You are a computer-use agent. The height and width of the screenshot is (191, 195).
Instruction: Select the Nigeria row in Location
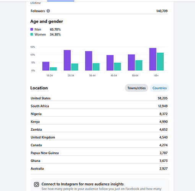click(x=99, y=114)
